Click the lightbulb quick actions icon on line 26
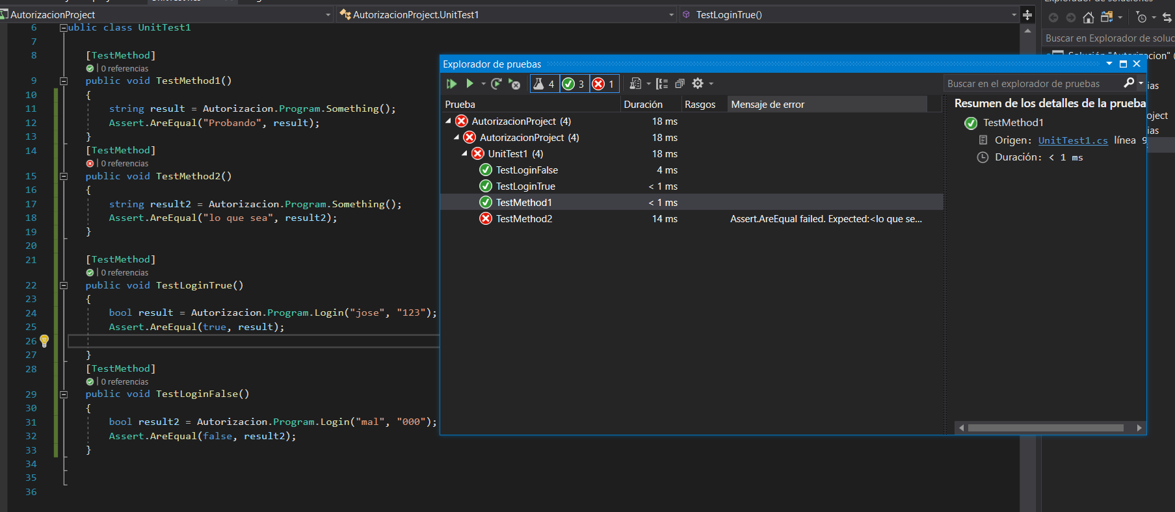 (44, 340)
